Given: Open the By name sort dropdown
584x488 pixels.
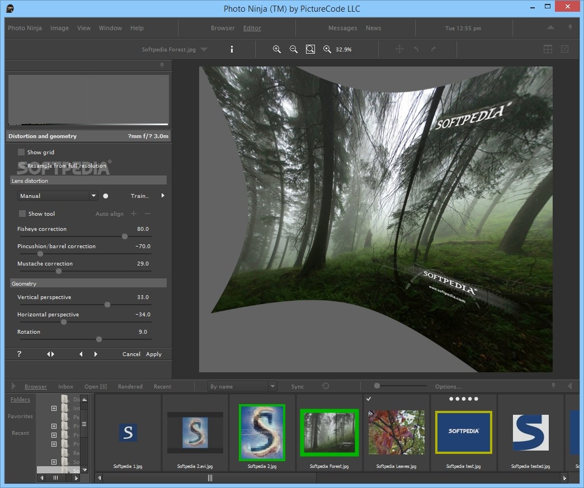Looking at the screenshot, I should coord(242,386).
